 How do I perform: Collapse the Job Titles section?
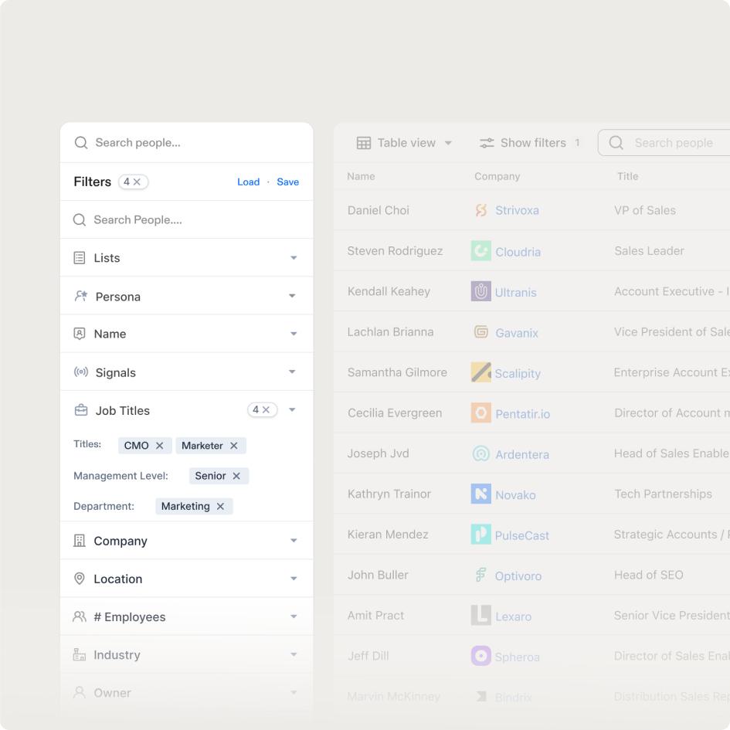pyautogui.click(x=293, y=410)
